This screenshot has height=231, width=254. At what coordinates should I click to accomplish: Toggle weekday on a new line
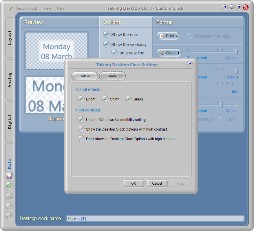pyautogui.click(x=114, y=53)
